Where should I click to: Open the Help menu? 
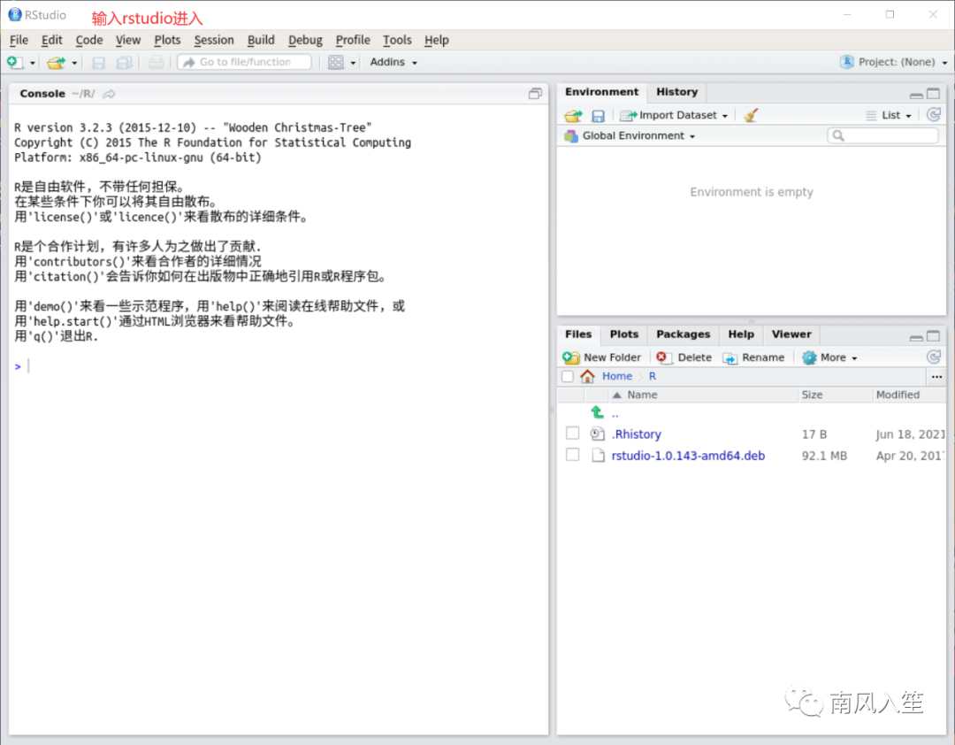pyautogui.click(x=436, y=40)
